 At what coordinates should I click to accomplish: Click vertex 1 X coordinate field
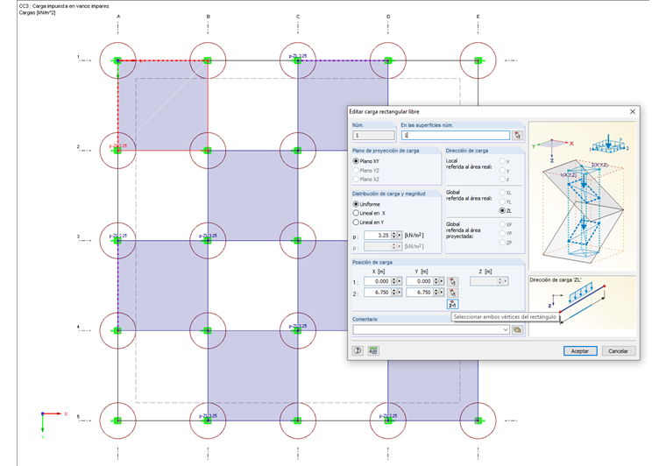[377, 281]
